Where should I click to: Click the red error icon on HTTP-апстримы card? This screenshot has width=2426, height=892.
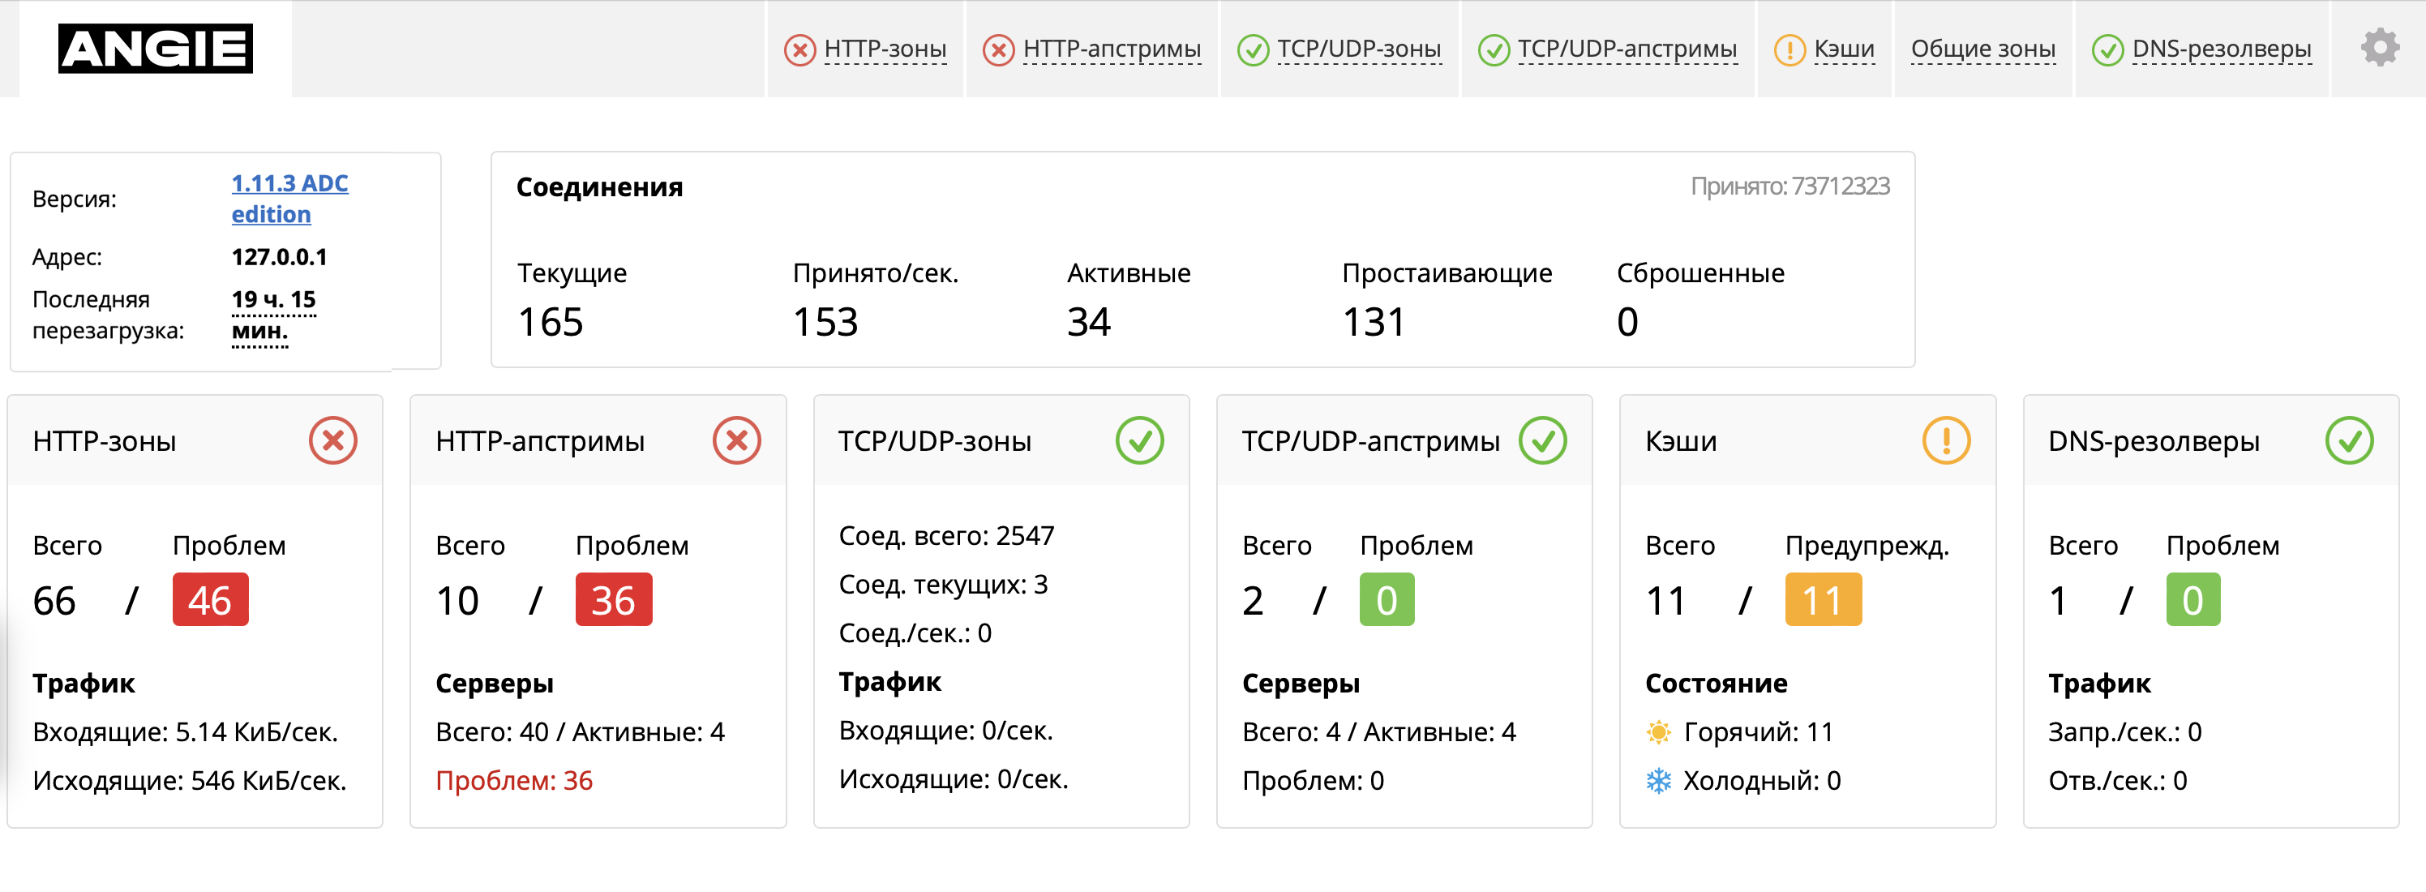tap(736, 441)
